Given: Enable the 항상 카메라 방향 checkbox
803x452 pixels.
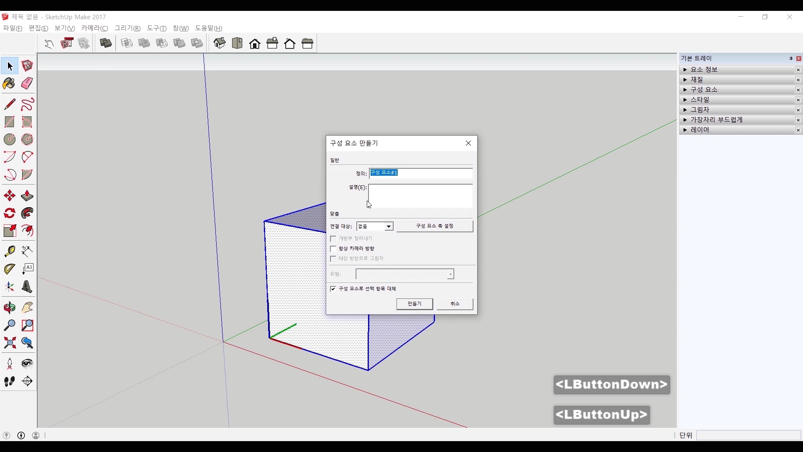Looking at the screenshot, I should point(334,249).
